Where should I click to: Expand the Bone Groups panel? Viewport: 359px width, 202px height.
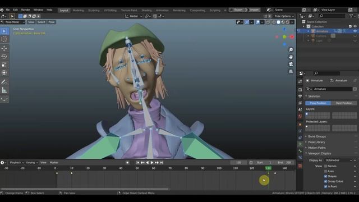click(x=317, y=136)
